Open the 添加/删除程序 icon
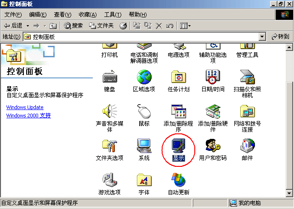This screenshot has width=294, height=209. [x=179, y=111]
